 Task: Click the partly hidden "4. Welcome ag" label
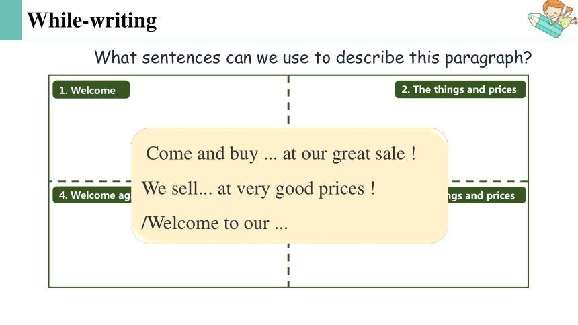[x=92, y=195]
